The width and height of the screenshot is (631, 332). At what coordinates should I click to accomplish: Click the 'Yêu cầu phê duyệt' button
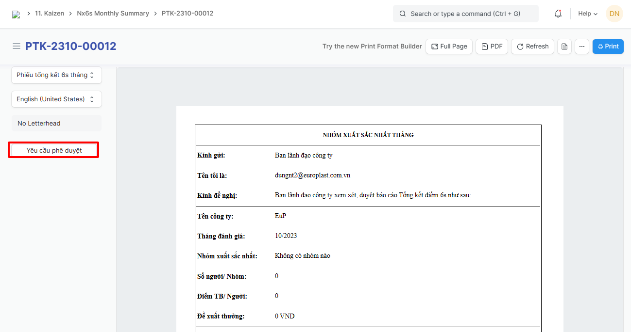click(x=54, y=150)
